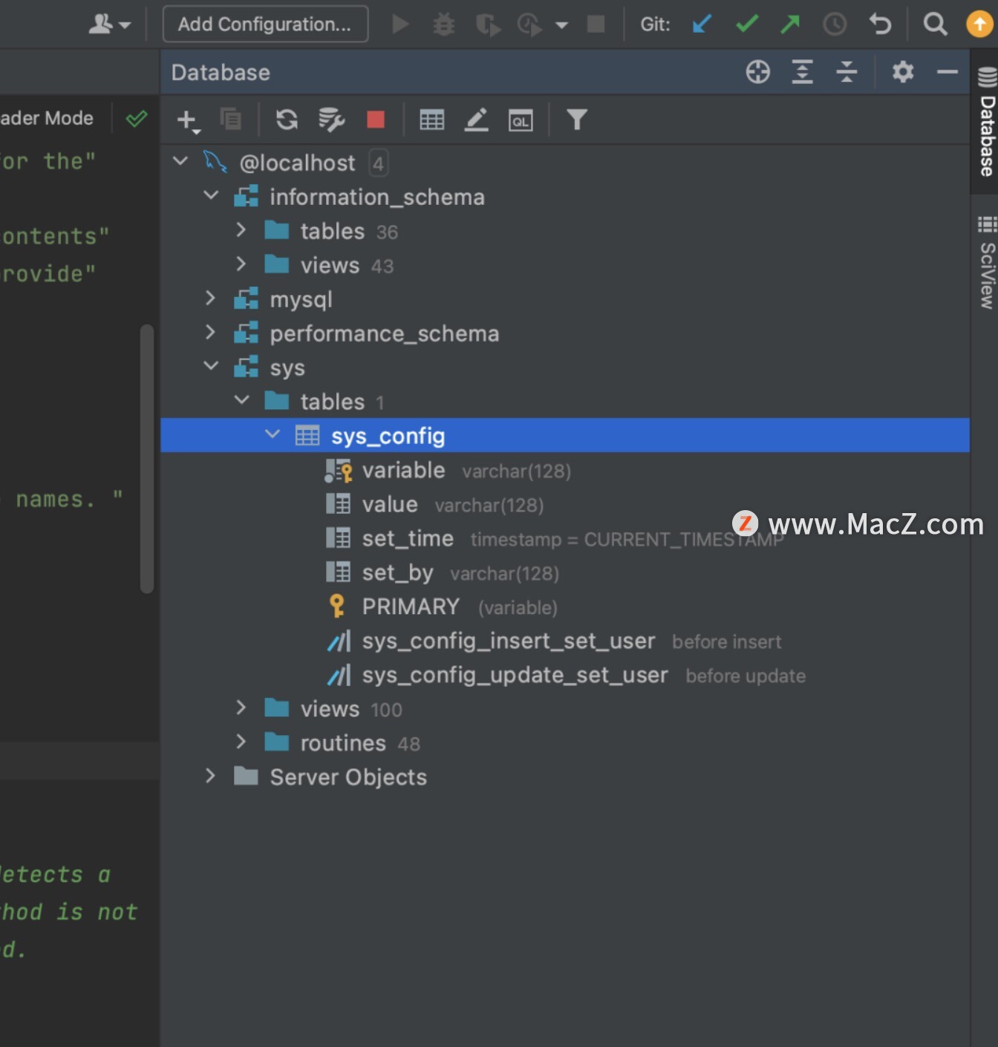Commit changes with Git checkmark
The height and width of the screenshot is (1047, 998).
click(747, 25)
